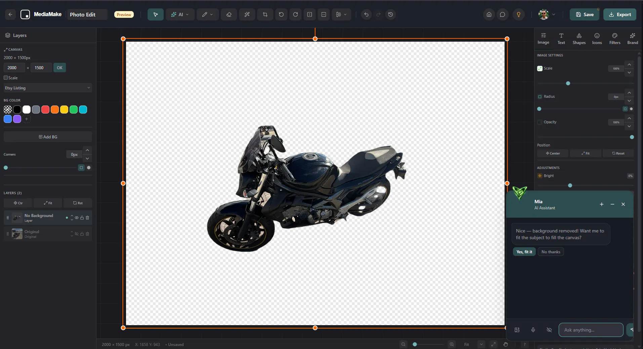
Task: Export the image
Action: click(x=619, y=14)
